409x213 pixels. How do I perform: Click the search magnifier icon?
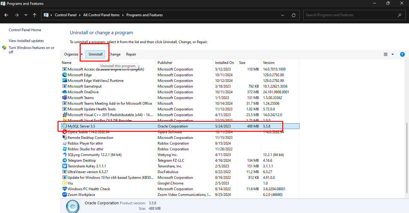tap(399, 15)
